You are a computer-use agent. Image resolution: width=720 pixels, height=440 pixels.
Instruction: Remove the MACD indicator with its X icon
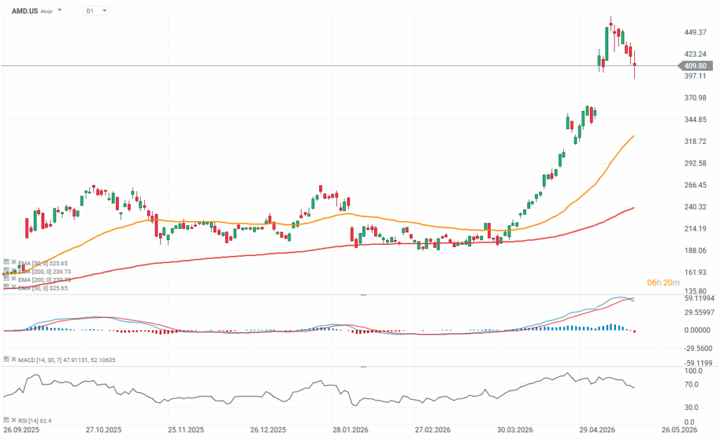point(14,359)
